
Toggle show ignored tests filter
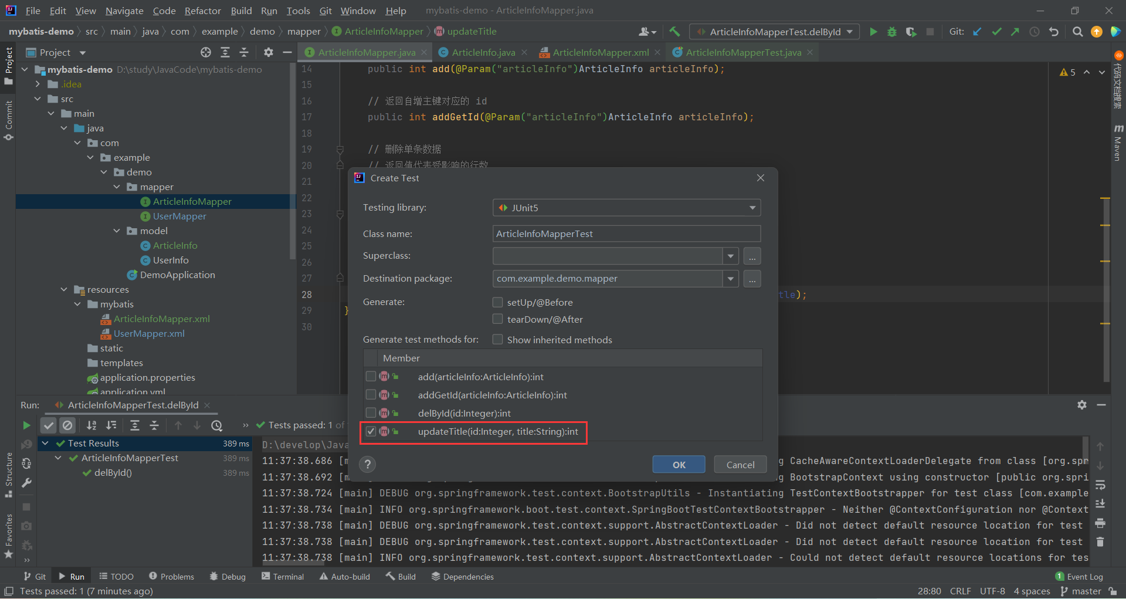67,425
